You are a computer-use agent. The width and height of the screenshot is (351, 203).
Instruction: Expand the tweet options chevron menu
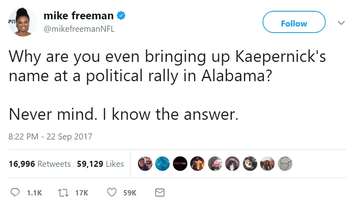click(x=341, y=23)
